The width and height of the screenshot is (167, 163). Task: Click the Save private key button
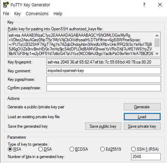coord(142,126)
